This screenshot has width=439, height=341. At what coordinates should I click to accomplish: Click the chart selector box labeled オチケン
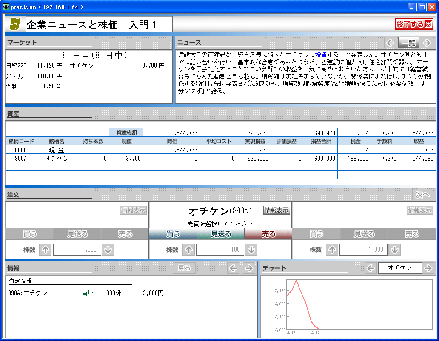coord(400,268)
